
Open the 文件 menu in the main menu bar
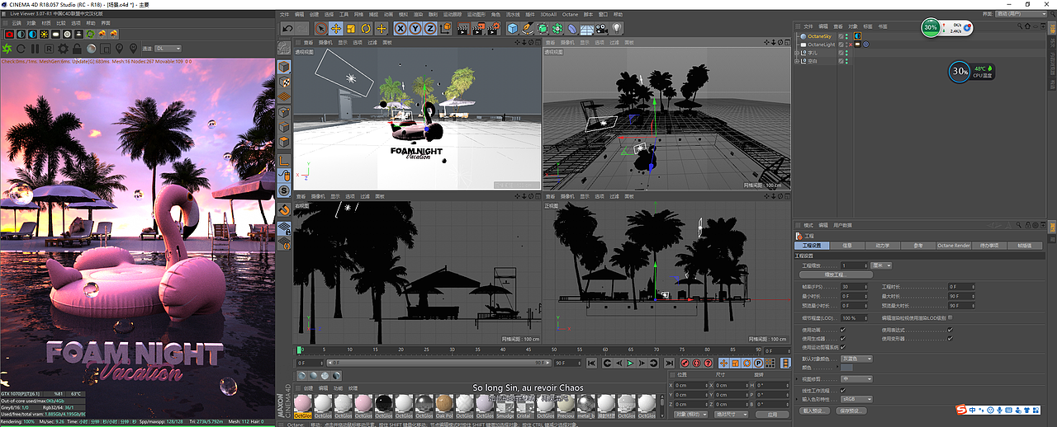pos(285,15)
